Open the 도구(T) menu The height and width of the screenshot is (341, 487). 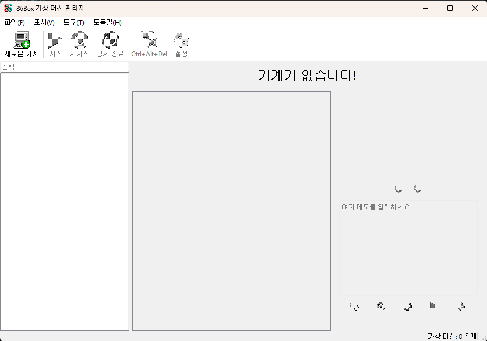pyautogui.click(x=74, y=23)
